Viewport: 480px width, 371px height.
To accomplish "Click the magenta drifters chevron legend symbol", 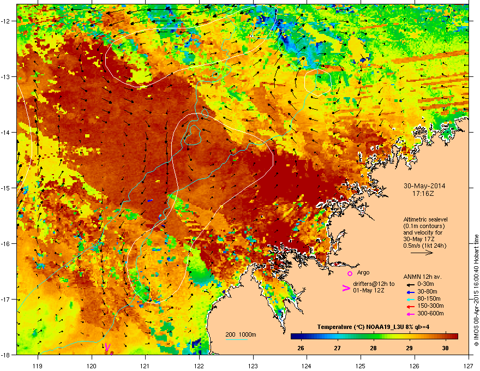I will (346, 288).
